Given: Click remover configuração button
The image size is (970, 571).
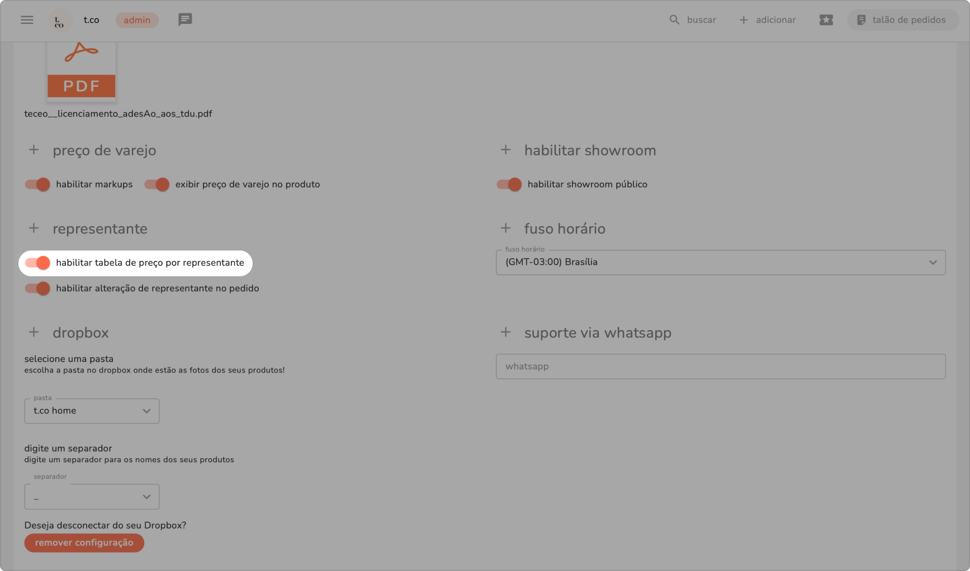Looking at the screenshot, I should pyautogui.click(x=84, y=542).
